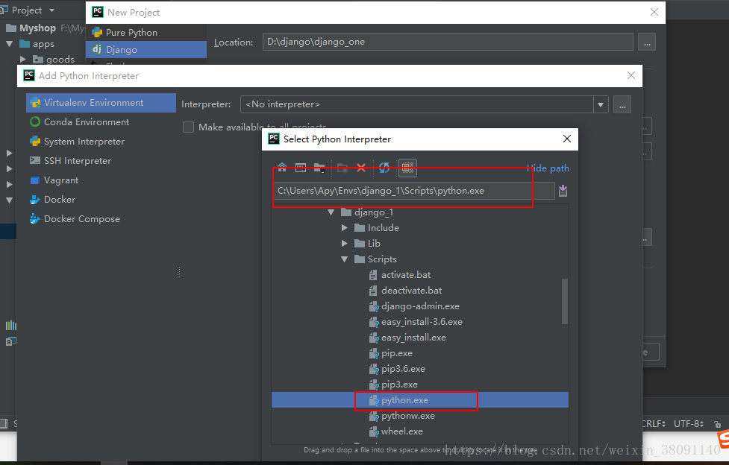
Task: Click the red Delete toolbar icon
Action: coord(361,168)
